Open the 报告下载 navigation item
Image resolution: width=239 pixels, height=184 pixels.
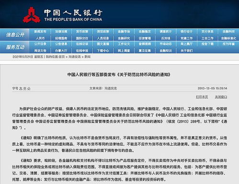click(x=207, y=44)
